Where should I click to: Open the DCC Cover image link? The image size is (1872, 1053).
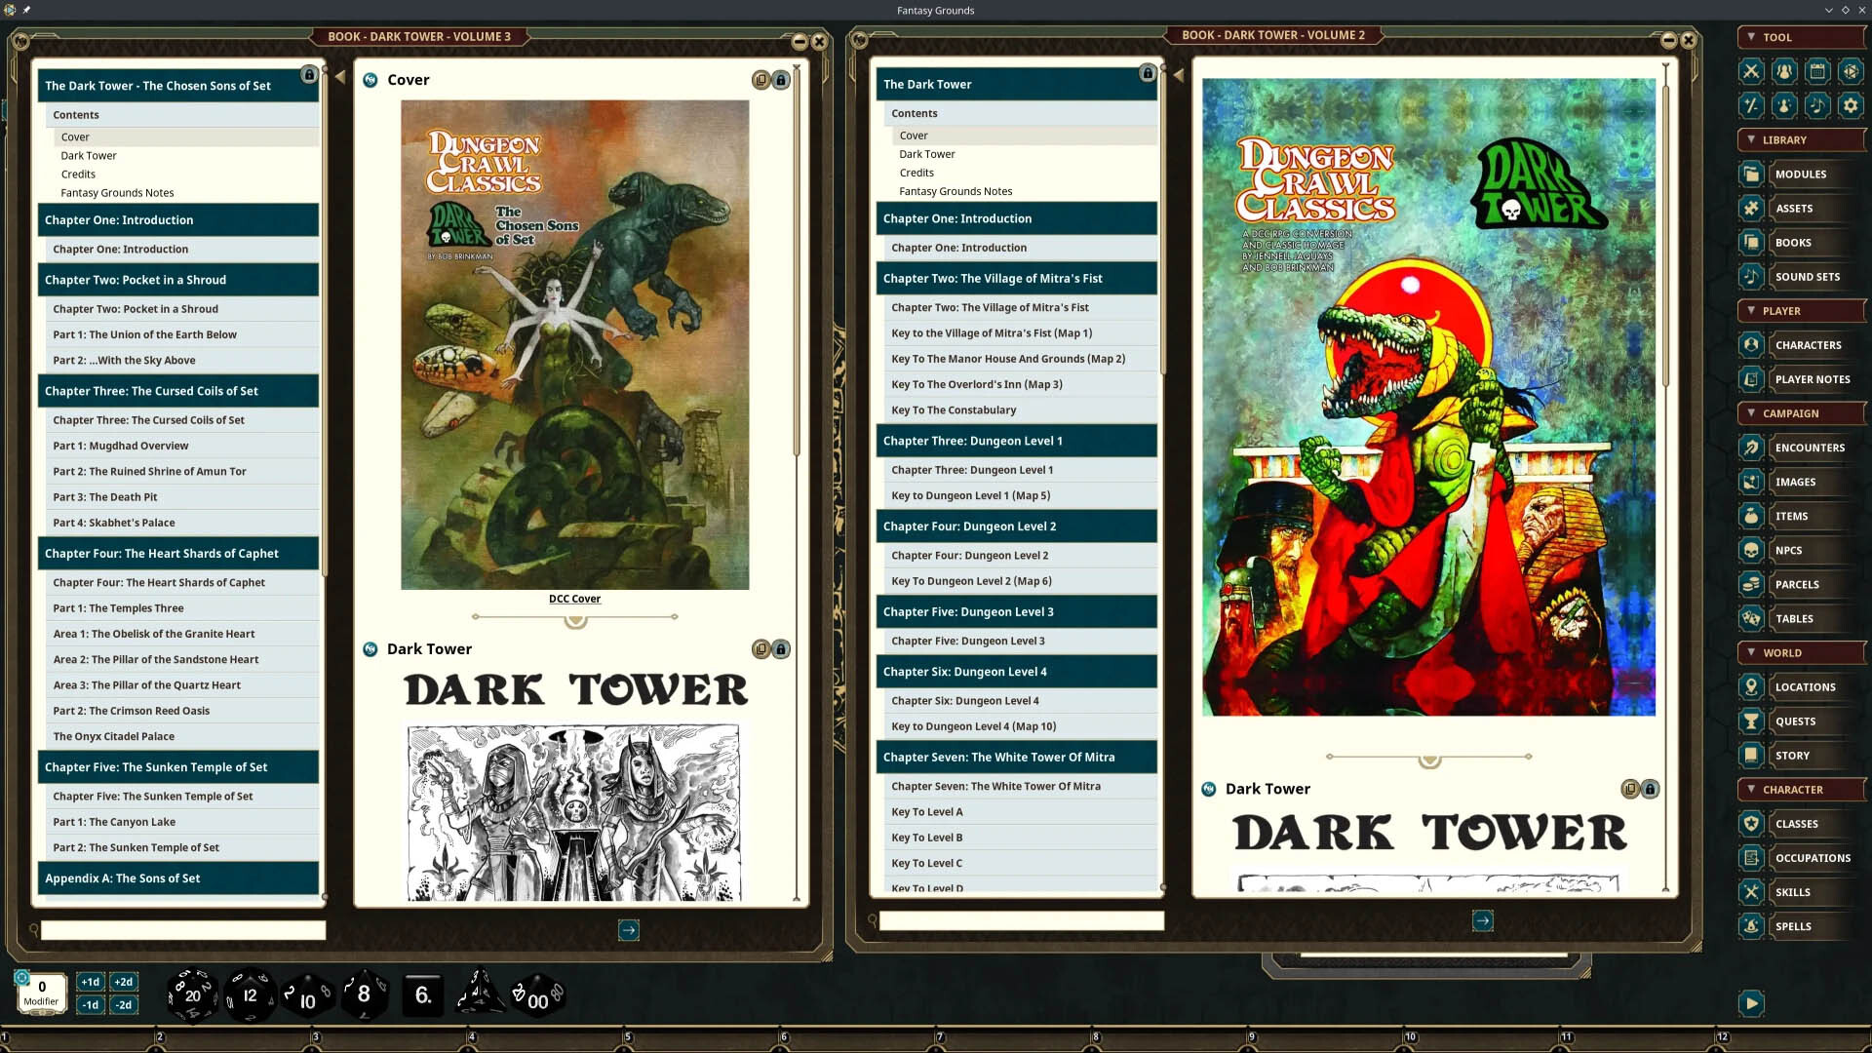point(575,598)
